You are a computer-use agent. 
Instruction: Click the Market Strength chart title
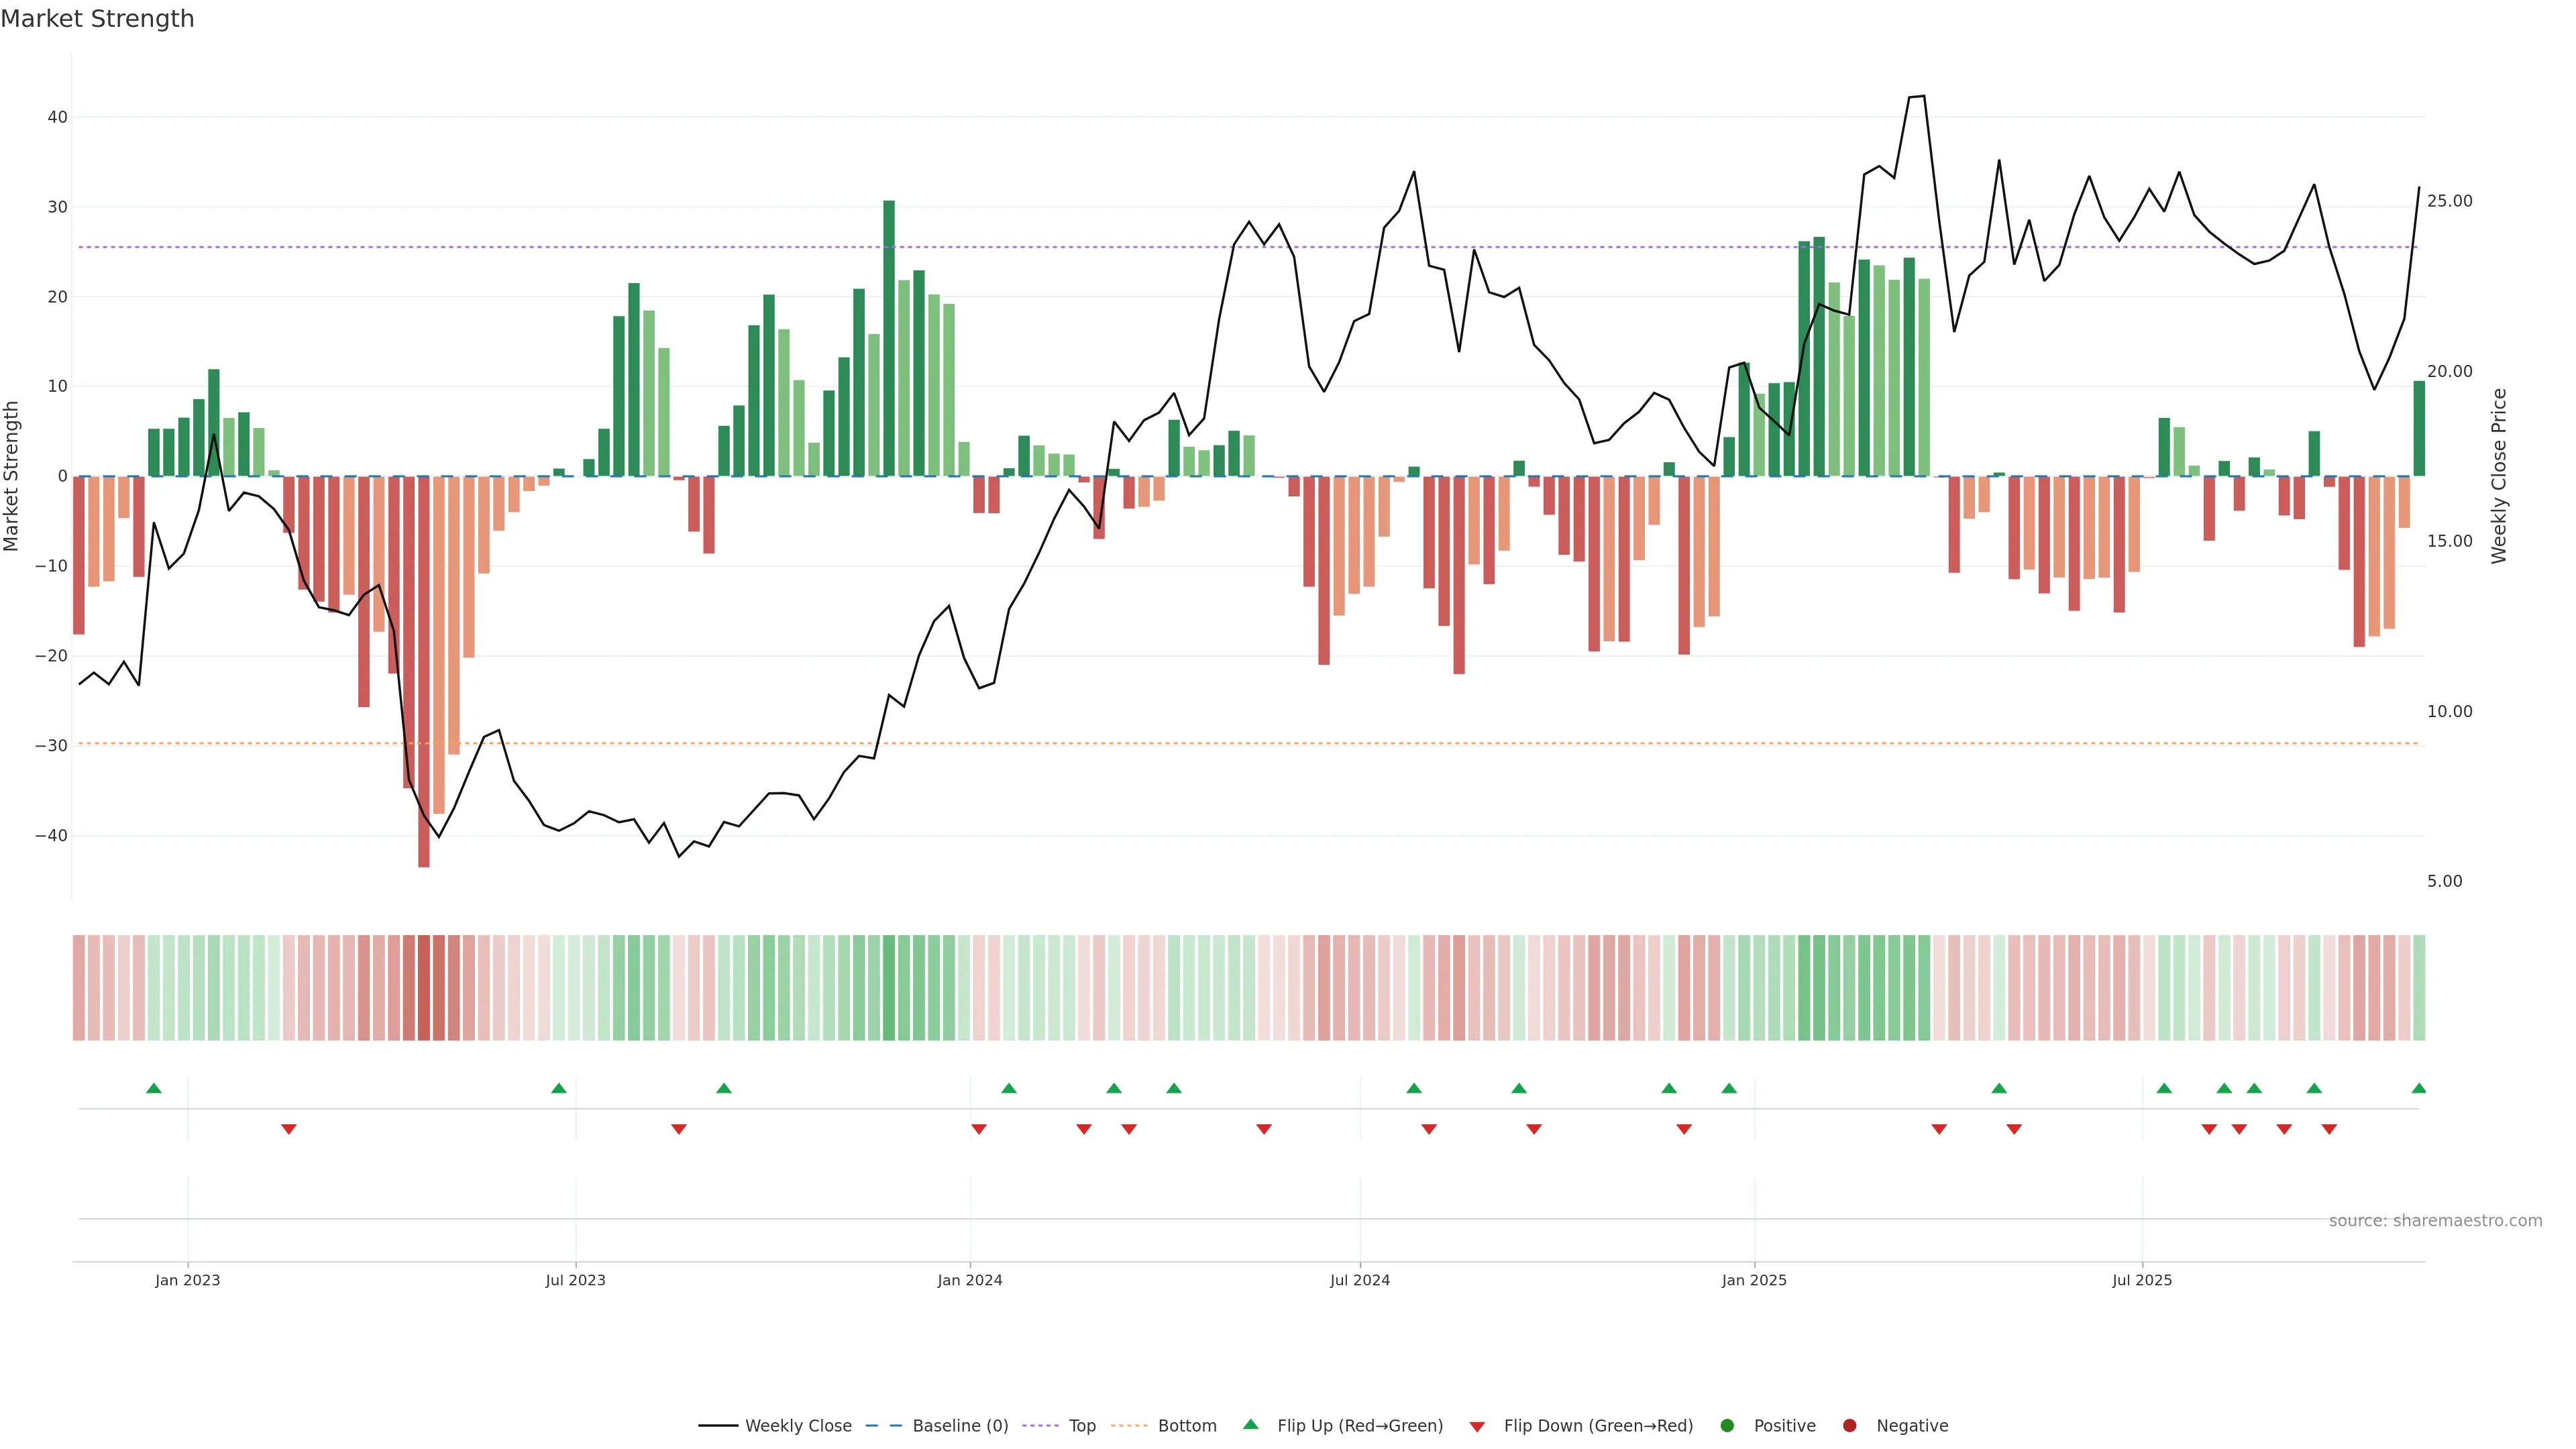[x=97, y=19]
